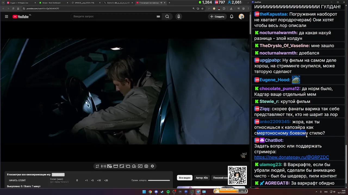Open the YouTube hamburger guide menu
The height and width of the screenshot is (195, 348).
coord(7,17)
